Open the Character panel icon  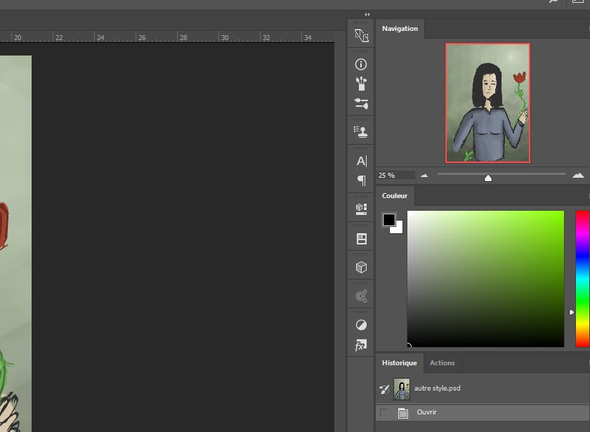tap(361, 161)
